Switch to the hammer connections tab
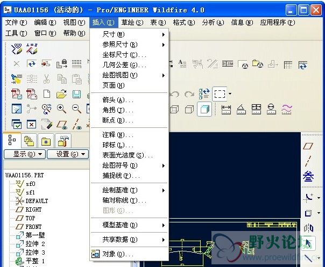The image size is (325, 267). (63, 141)
